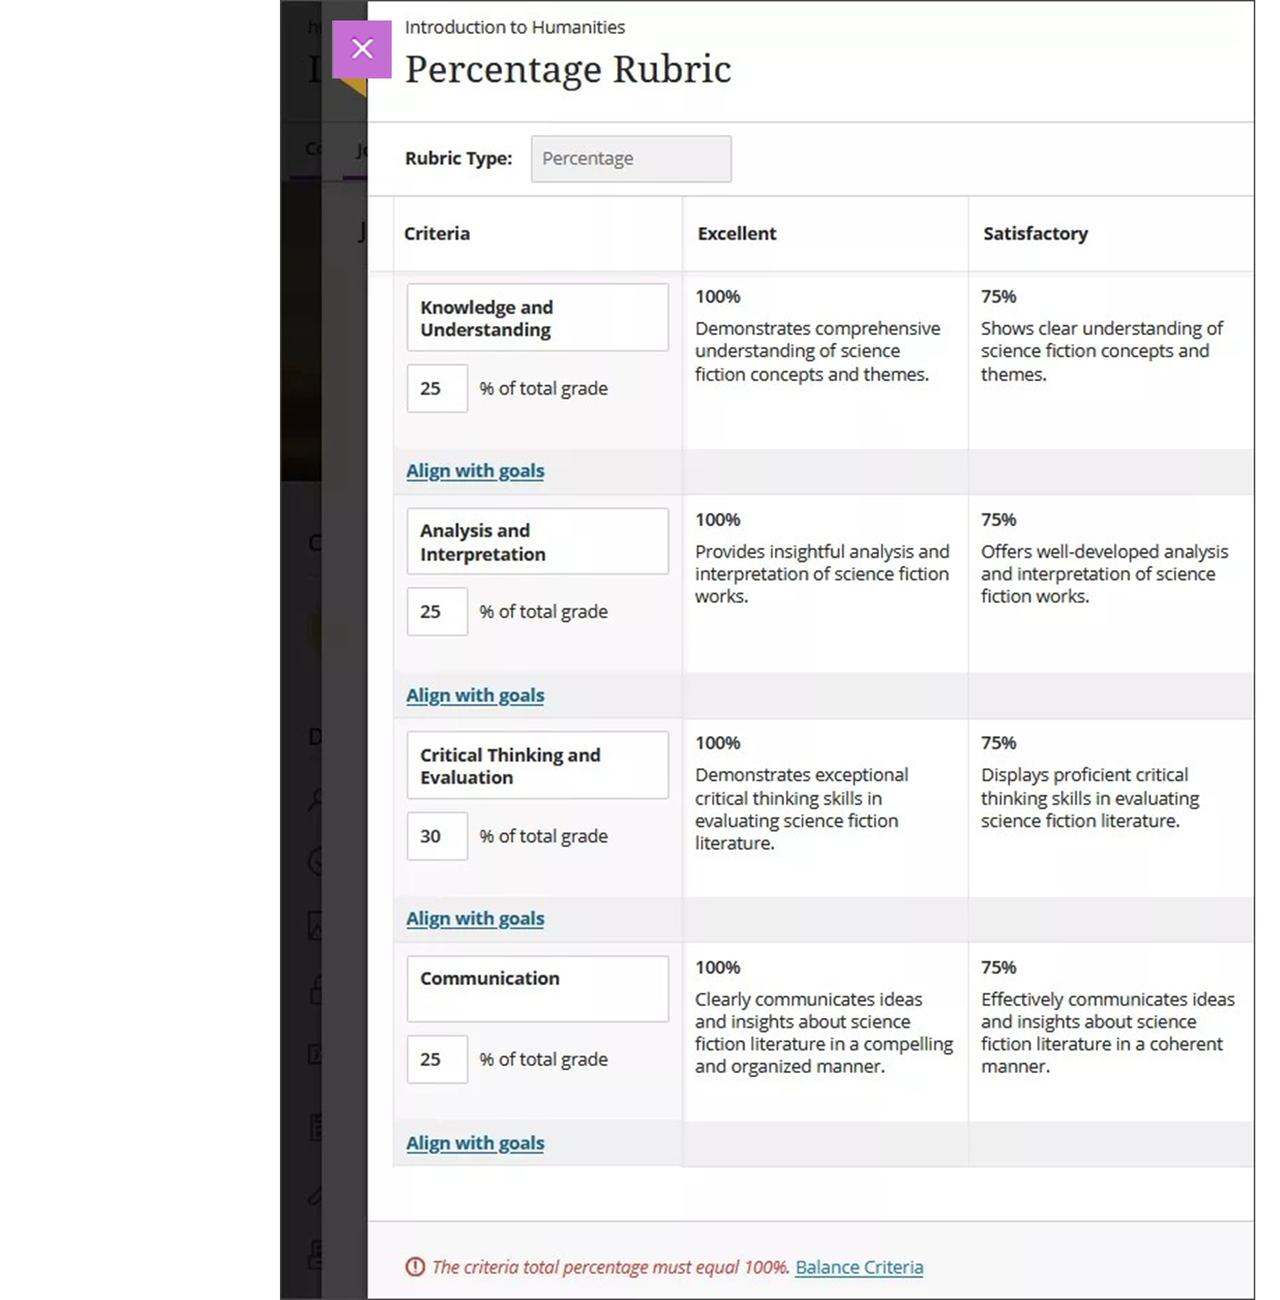This screenshot has width=1280, height=1300.
Task: Select the search icon in the dark sidebar
Action: pos(316,798)
